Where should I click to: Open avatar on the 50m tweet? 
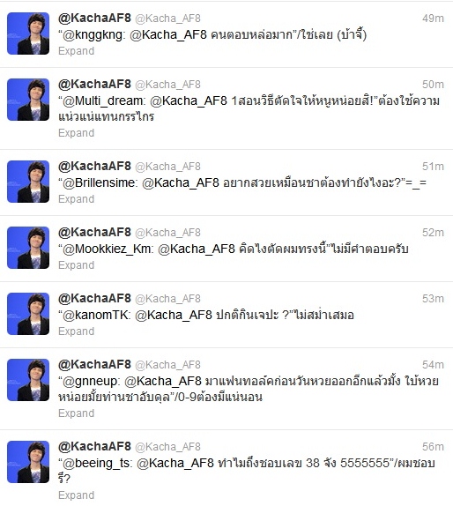coord(28,100)
